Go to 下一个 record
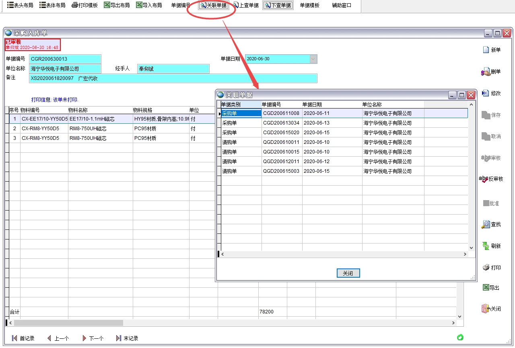 (93, 338)
